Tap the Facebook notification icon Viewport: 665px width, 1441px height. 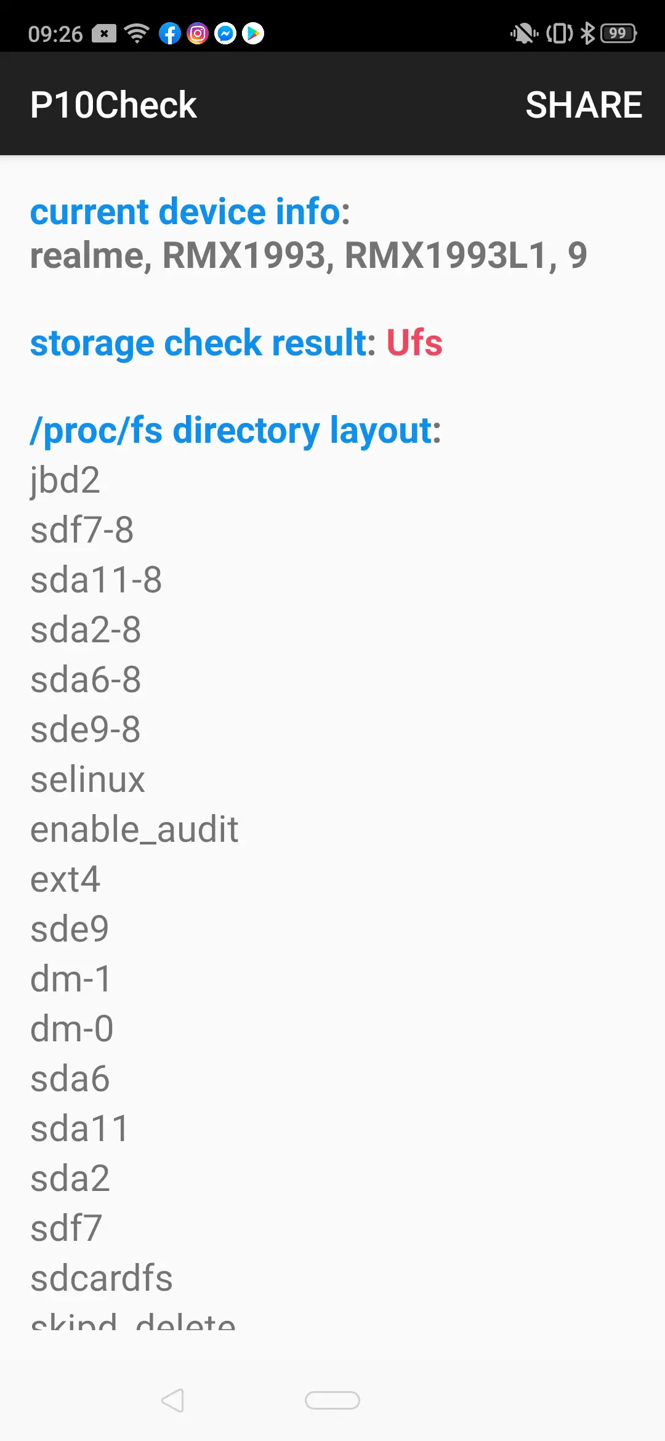(x=170, y=33)
